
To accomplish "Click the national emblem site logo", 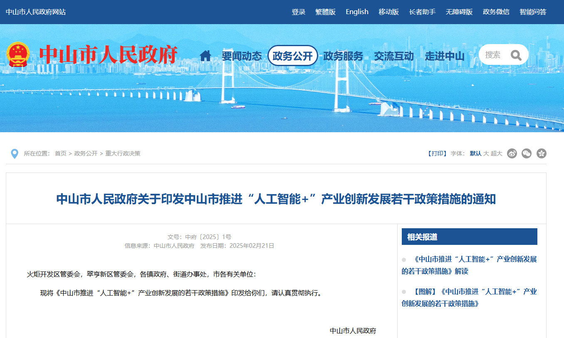I will click(x=17, y=54).
